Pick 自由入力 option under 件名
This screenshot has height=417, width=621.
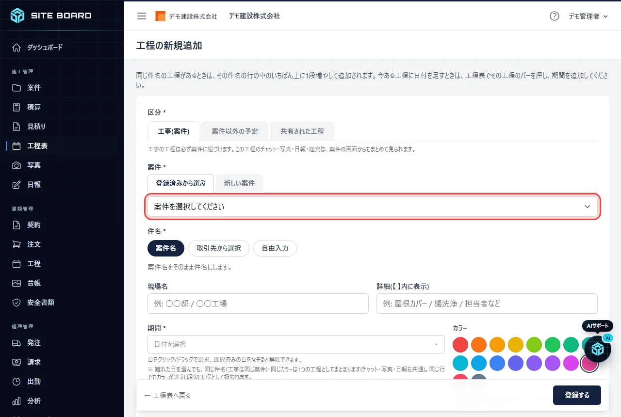click(x=275, y=248)
